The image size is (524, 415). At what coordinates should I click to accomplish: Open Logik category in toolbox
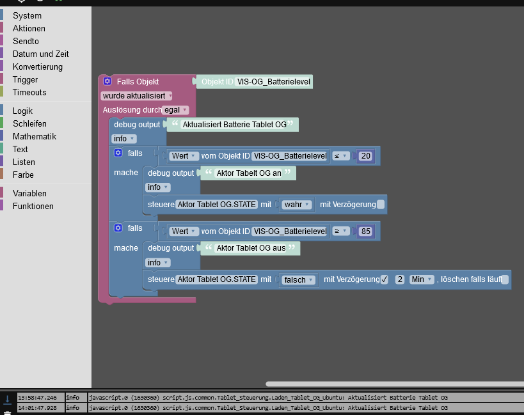click(22, 111)
